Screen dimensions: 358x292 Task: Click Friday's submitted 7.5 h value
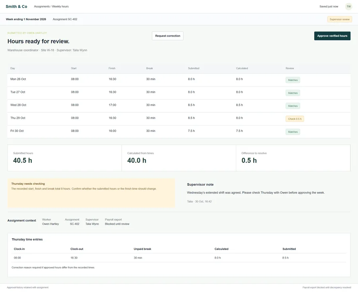tap(191, 131)
